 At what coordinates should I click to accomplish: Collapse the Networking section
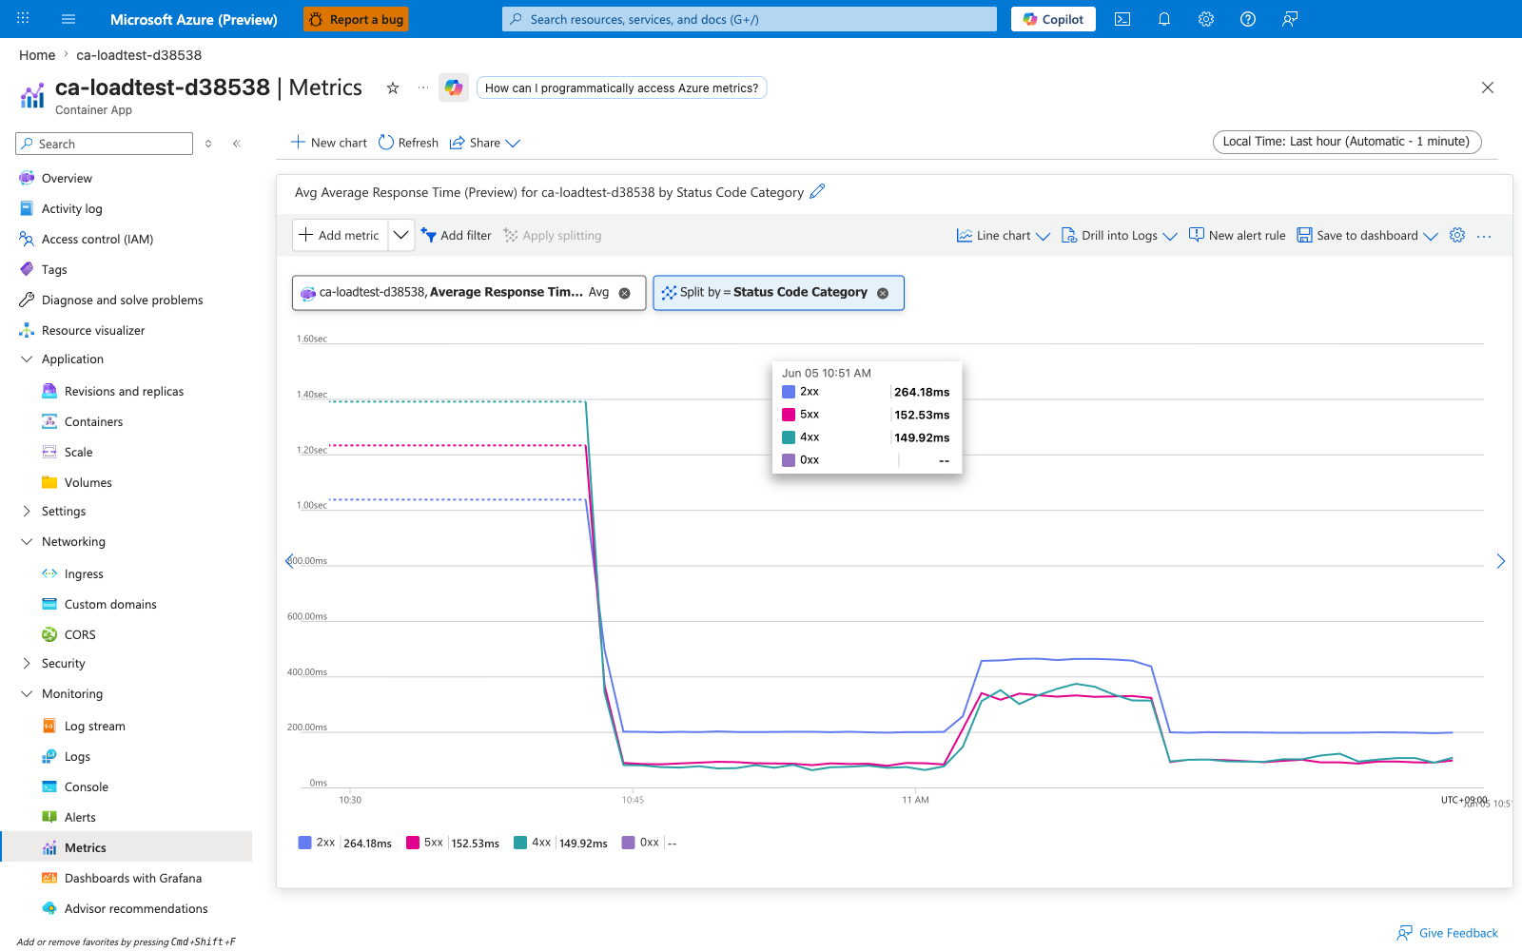(x=26, y=541)
